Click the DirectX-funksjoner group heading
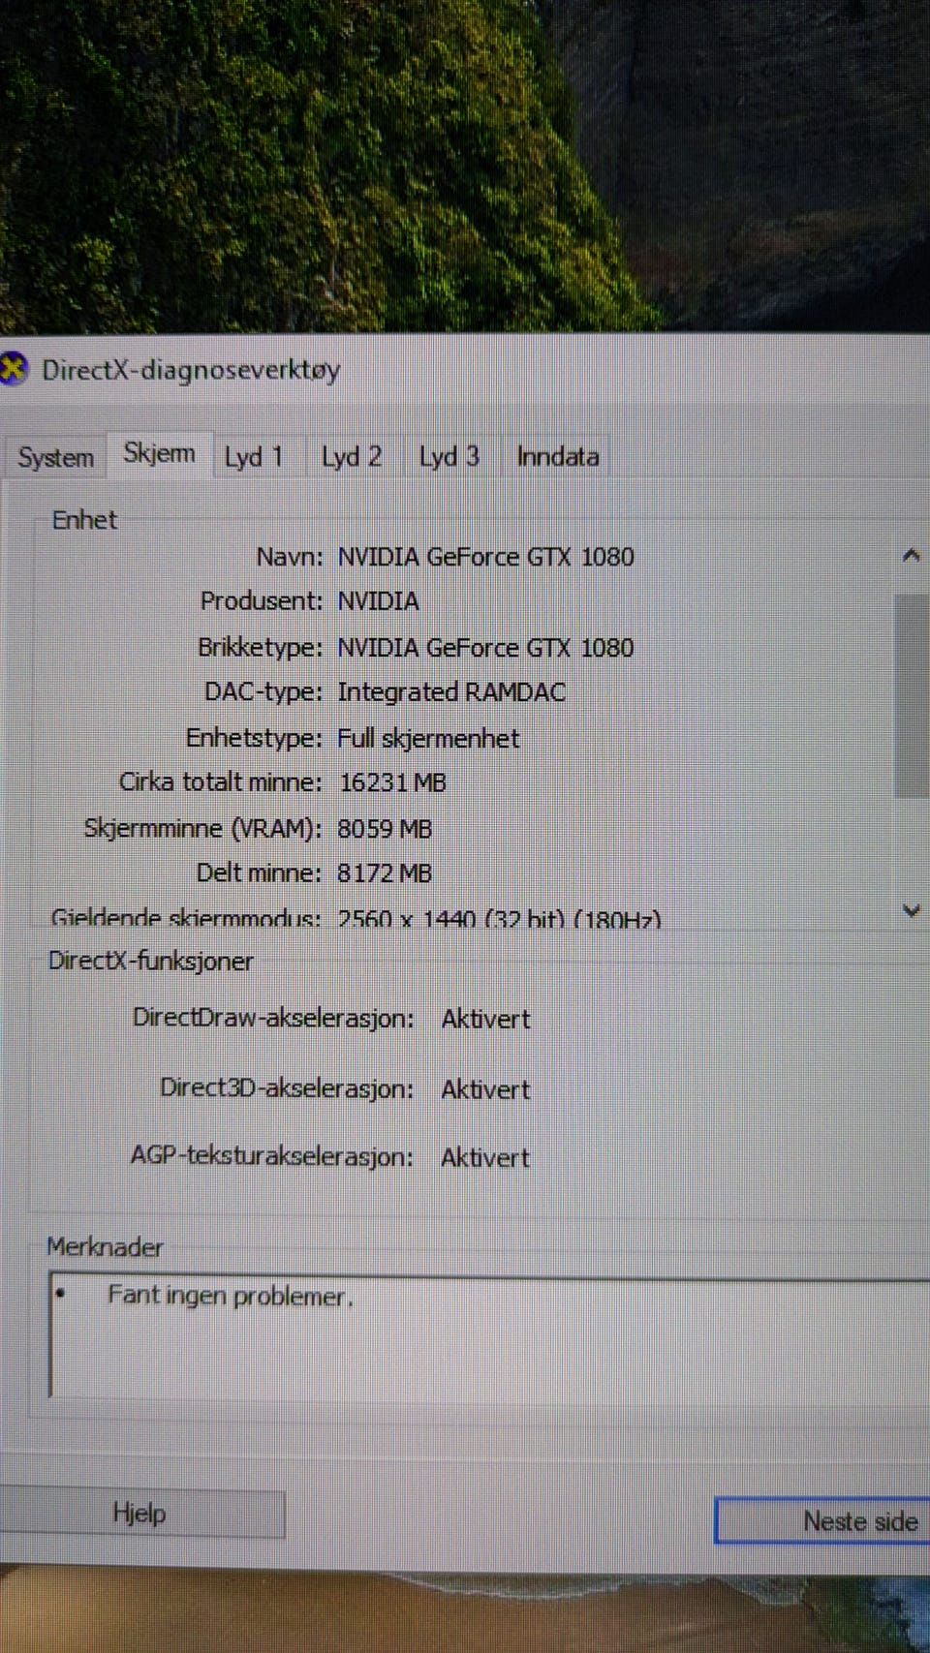This screenshot has height=1653, width=930. pos(151,962)
